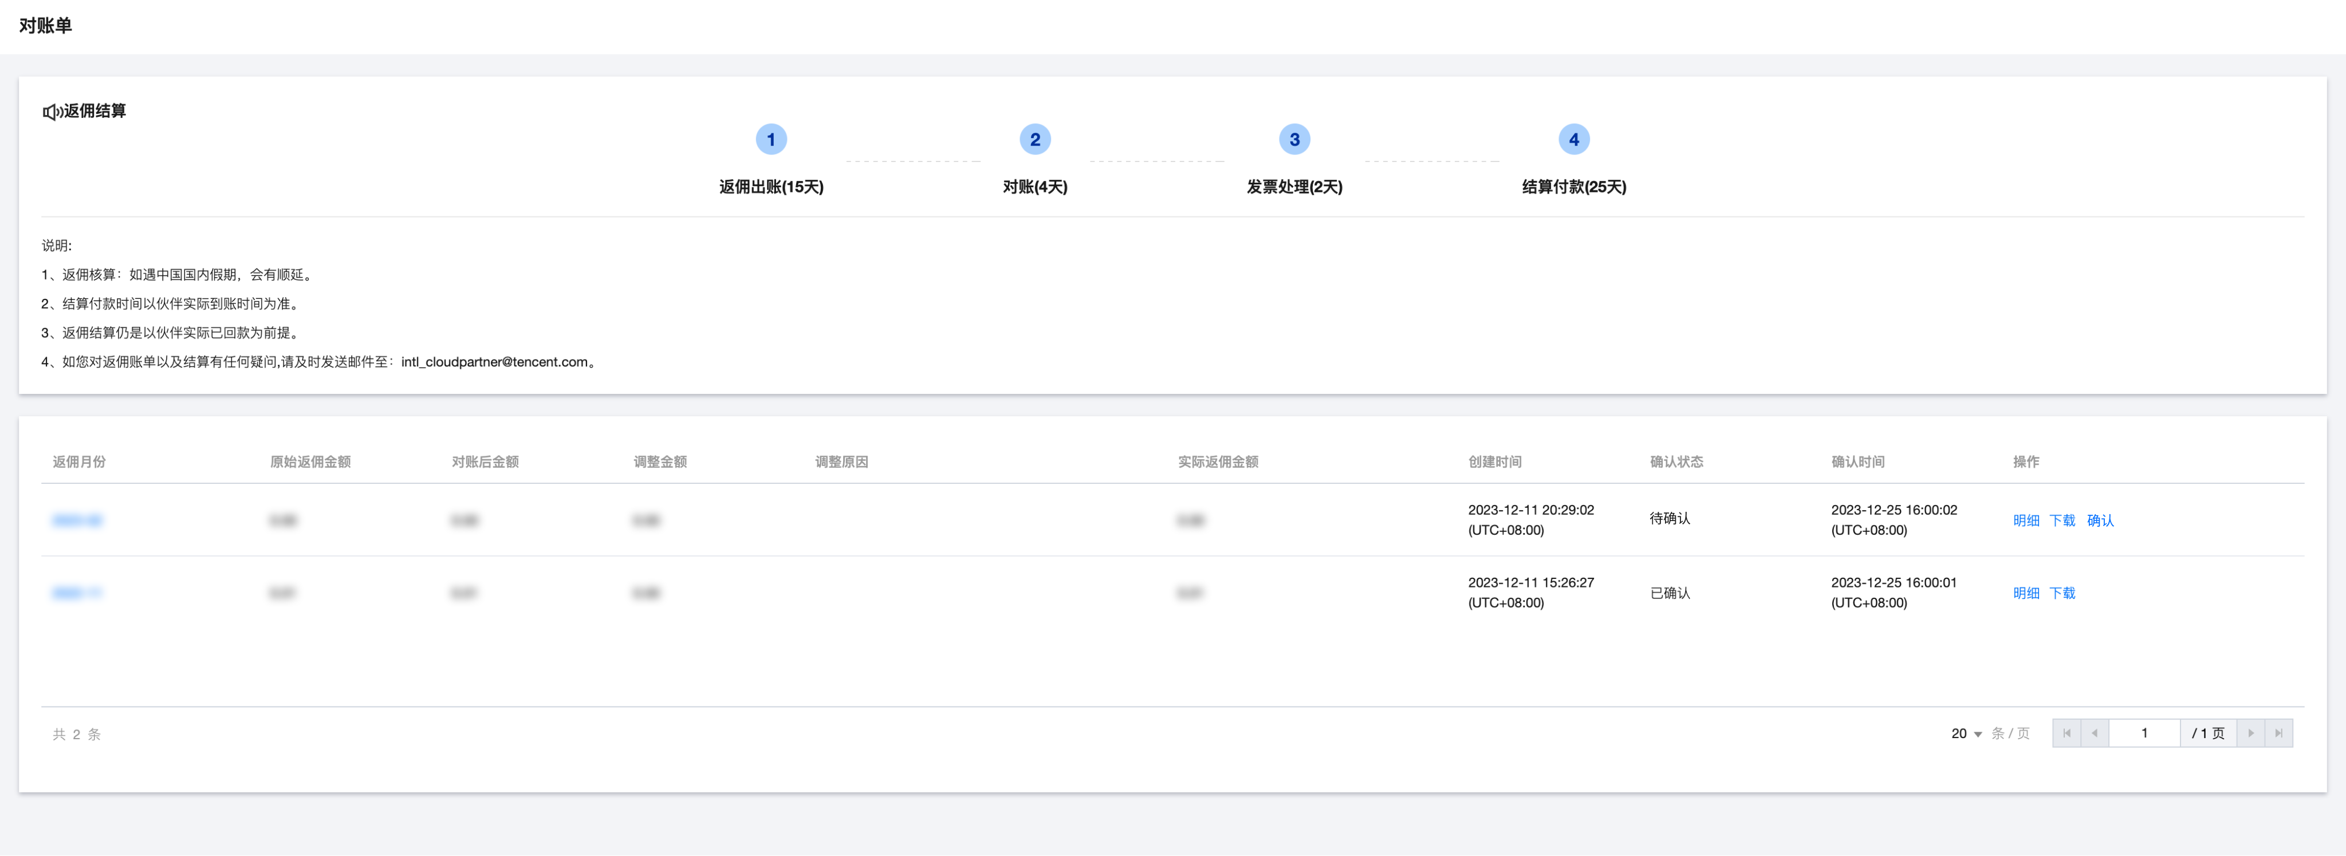
Task: Click 下载 in the 已确认 row
Action: click(x=2062, y=593)
